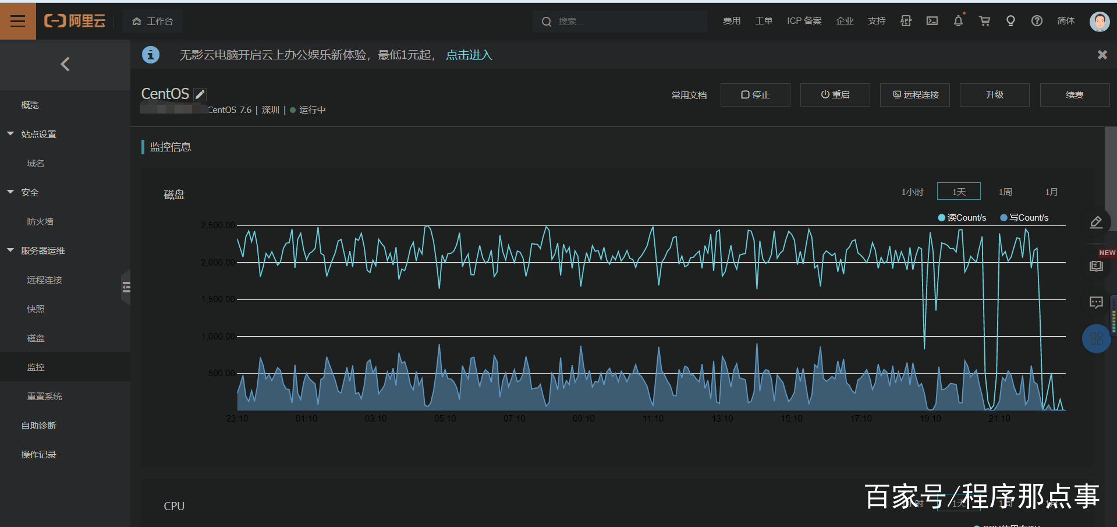
Task: Toggle the 写Count/s legend series
Action: (1024, 218)
